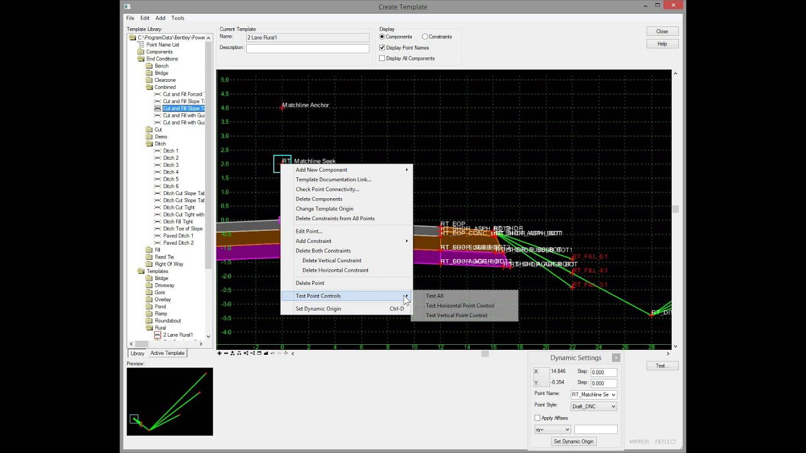The height and width of the screenshot is (453, 806).
Task: Click the X Step value field
Action: coord(603,372)
